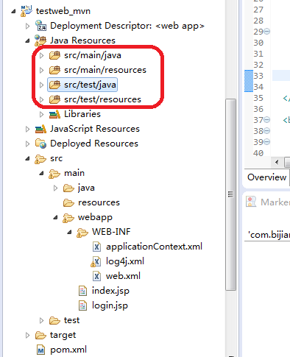Click the Deployment Descriptor icon

tap(40, 26)
